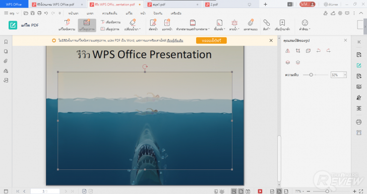
Task: Dismiss the yellow notification banner
Action: [x=271, y=40]
